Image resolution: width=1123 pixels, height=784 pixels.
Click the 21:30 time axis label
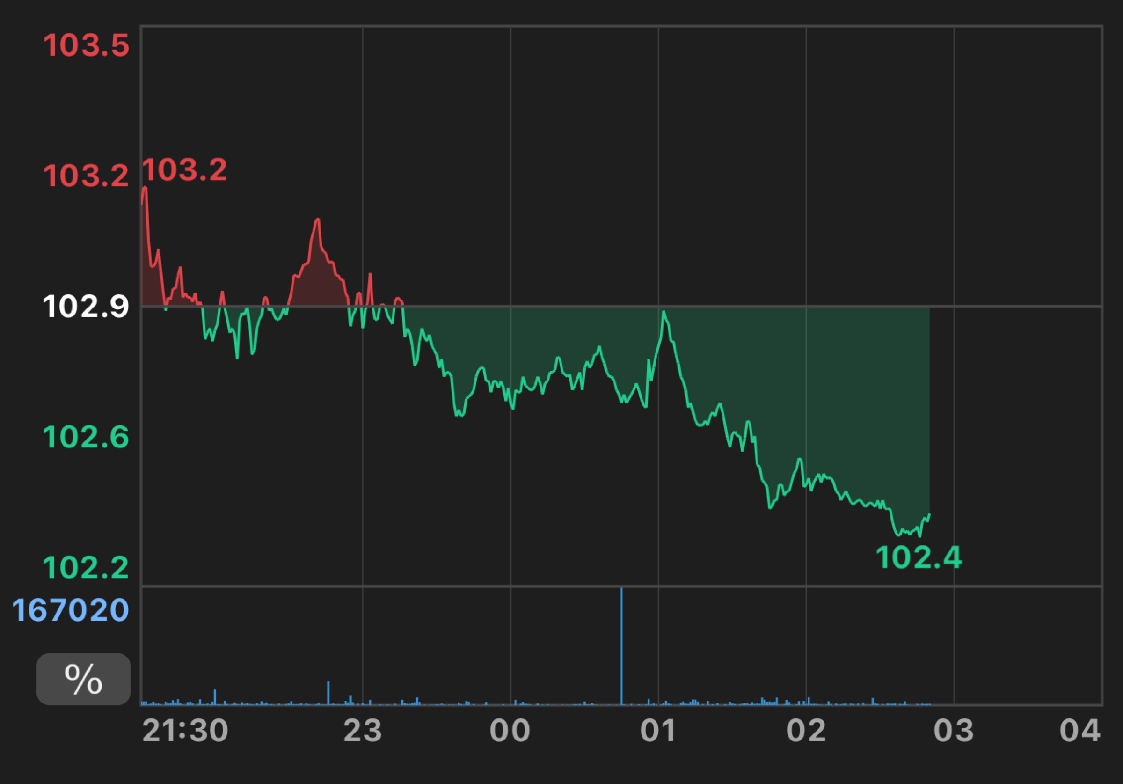pyautogui.click(x=185, y=731)
